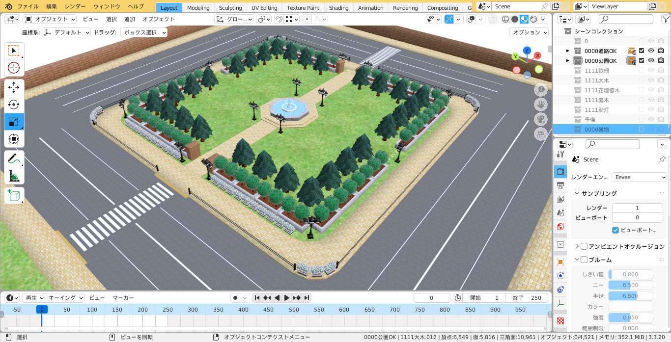Open the オプション dropdown

(x=529, y=32)
